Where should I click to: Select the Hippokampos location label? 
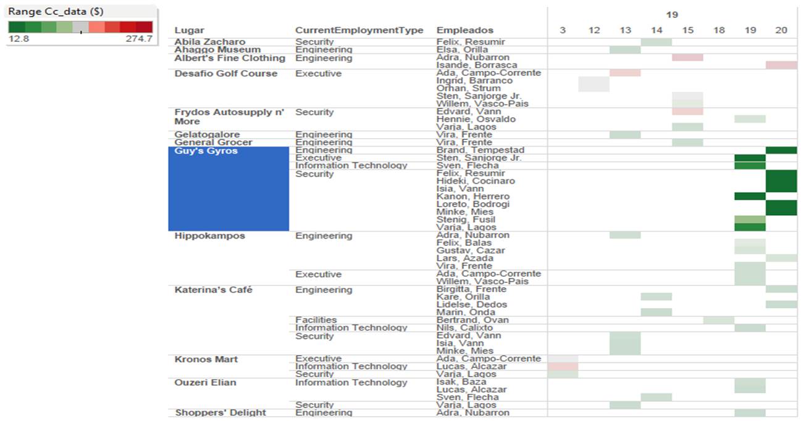(x=210, y=235)
